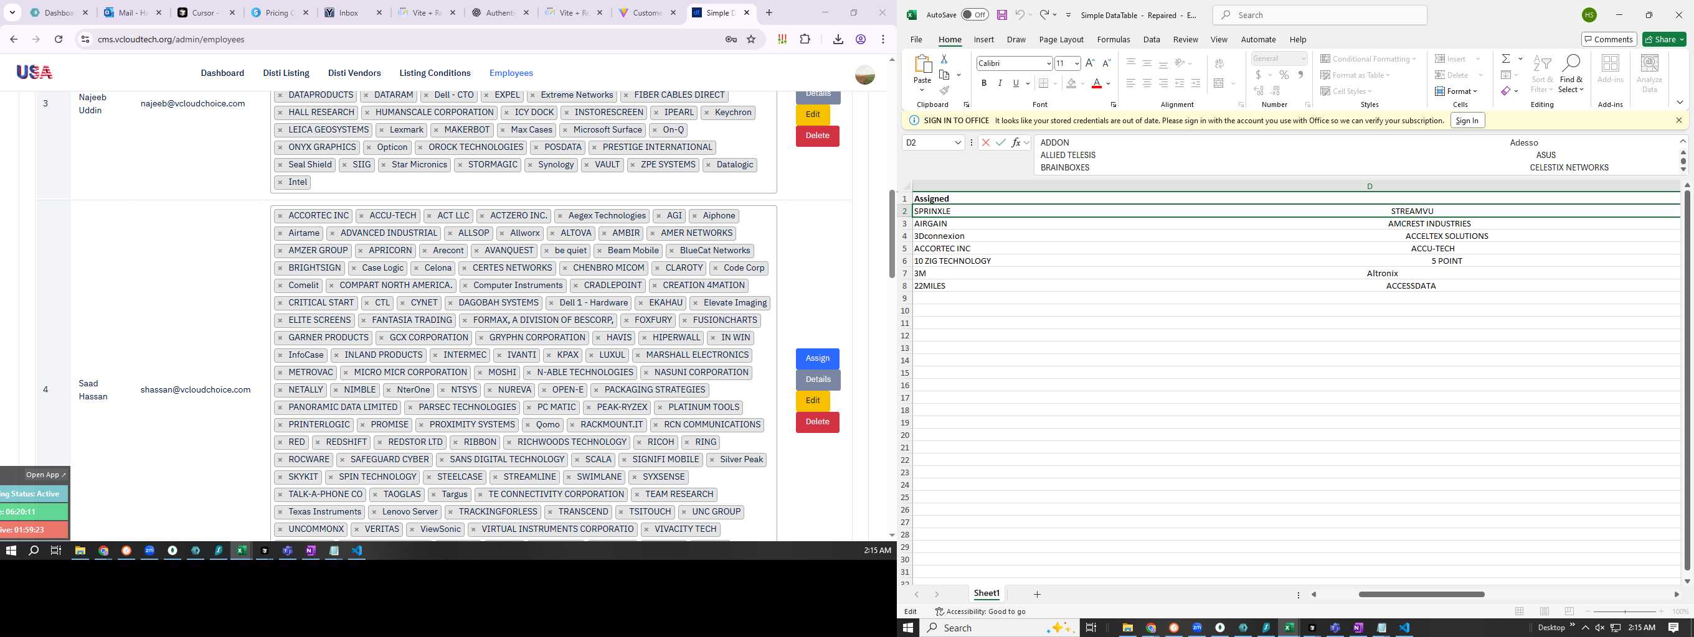Cut selection with Excel scissors icon
The image size is (1694, 637).
(x=944, y=58)
